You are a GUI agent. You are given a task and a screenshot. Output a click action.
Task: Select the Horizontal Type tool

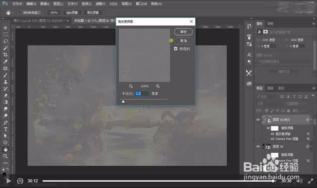5,129
